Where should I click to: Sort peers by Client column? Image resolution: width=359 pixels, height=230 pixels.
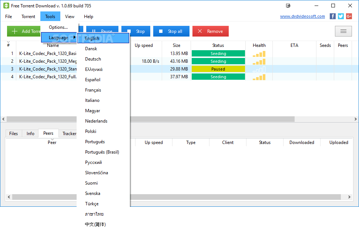click(x=228, y=142)
